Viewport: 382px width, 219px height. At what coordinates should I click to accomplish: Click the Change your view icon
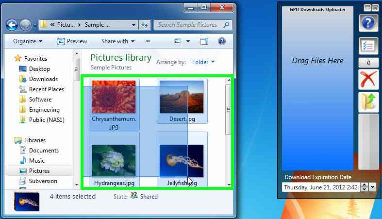[x=178, y=41]
